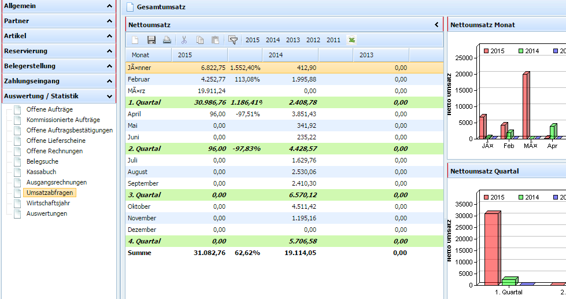The width and height of the screenshot is (566, 299).
Task: Show year 2015 in toolbar
Action: 253,40
